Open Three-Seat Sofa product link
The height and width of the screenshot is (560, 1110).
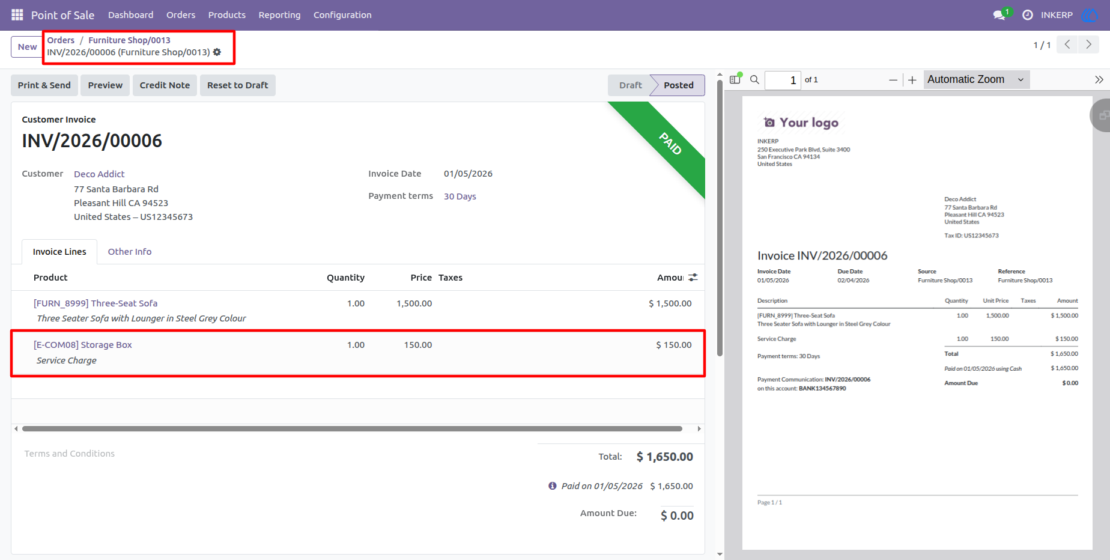pyautogui.click(x=96, y=303)
